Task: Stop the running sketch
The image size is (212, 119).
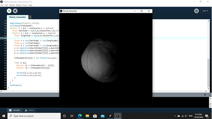Action: tap(15, 11)
